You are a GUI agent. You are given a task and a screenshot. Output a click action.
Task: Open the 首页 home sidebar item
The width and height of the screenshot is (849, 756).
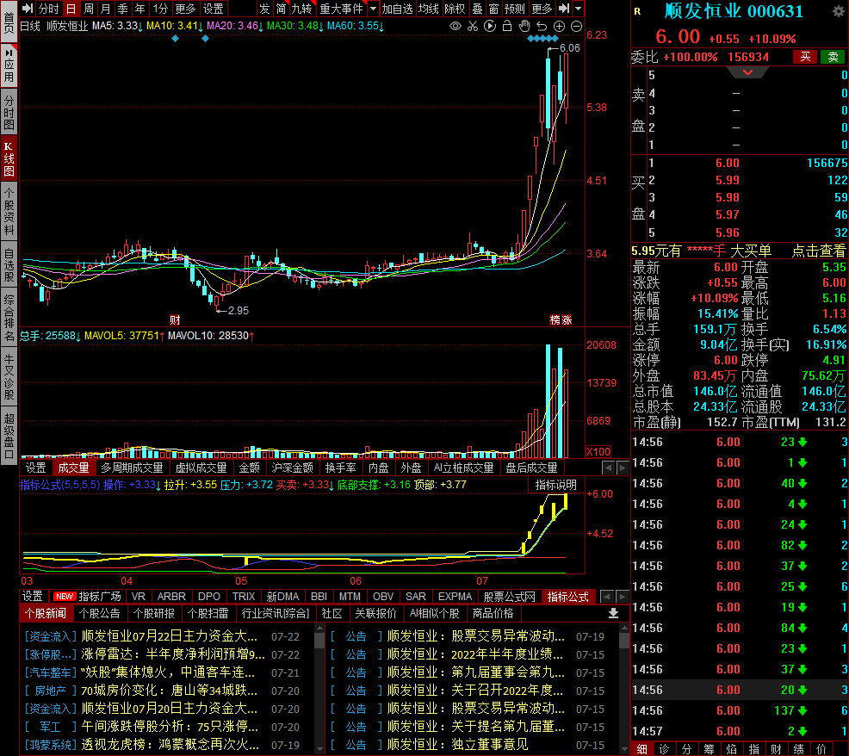coord(9,22)
